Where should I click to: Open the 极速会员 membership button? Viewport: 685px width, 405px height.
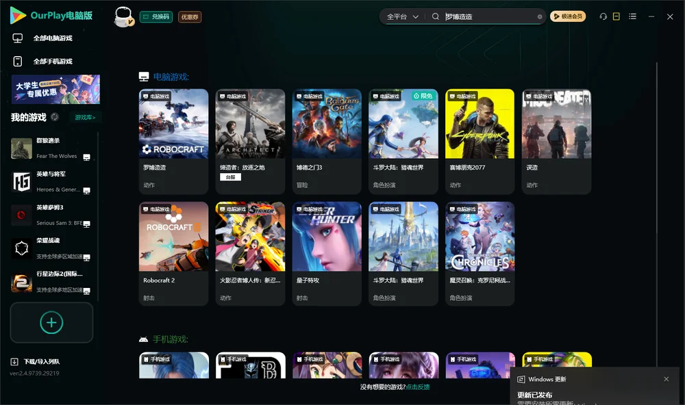[x=568, y=16]
